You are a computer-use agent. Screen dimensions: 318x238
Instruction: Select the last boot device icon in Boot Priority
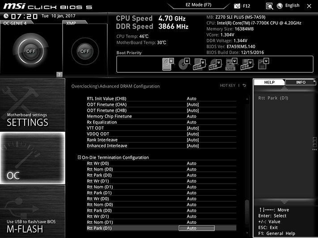pos(263,64)
